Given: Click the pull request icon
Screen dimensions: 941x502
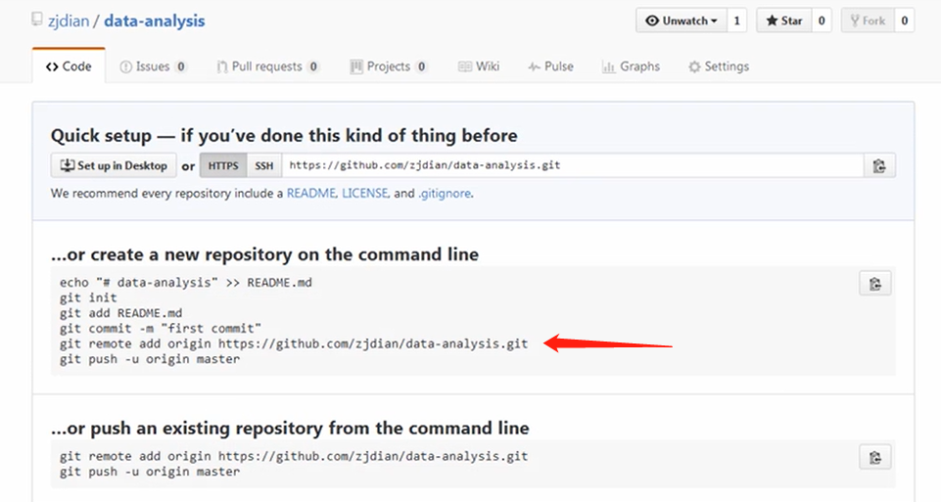Looking at the screenshot, I should coord(222,67).
